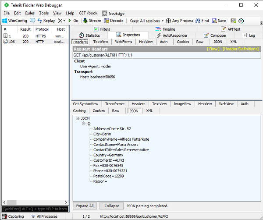Click the Find binoculars icon
Image resolution: width=263 pixels, height=220 pixels.
point(198,21)
